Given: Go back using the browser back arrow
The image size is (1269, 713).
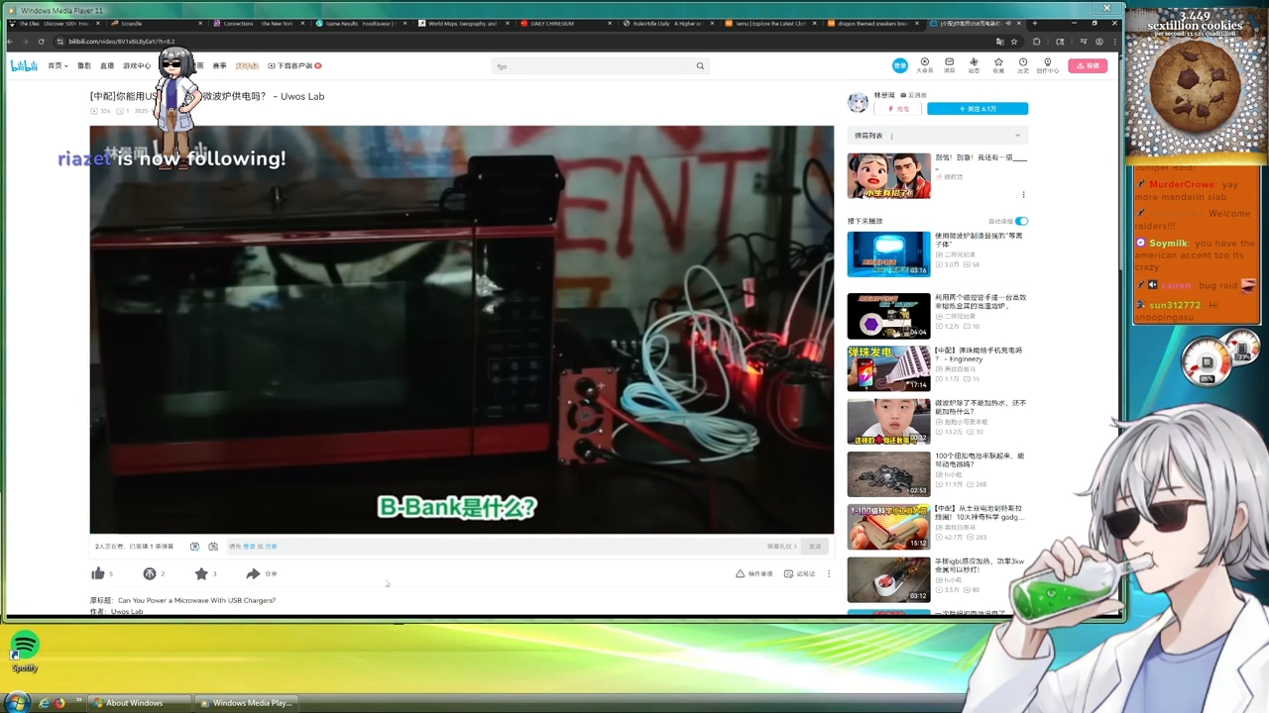Looking at the screenshot, I should coord(10,42).
